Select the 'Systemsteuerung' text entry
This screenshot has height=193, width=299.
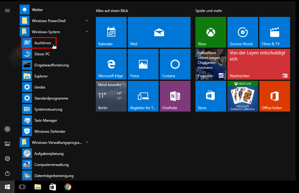click(x=48, y=109)
